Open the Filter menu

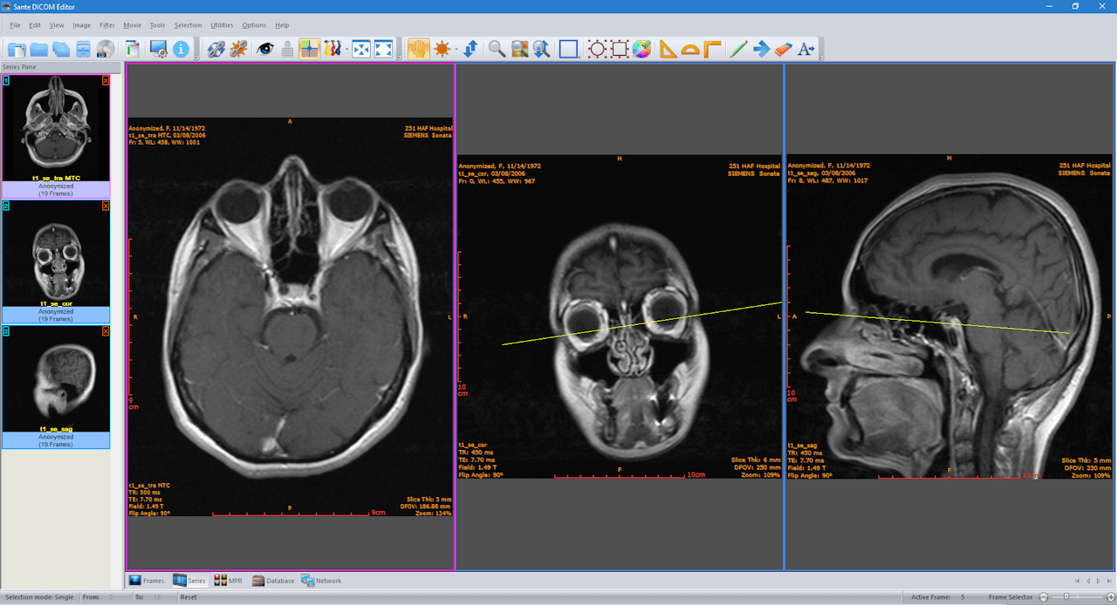[x=107, y=25]
